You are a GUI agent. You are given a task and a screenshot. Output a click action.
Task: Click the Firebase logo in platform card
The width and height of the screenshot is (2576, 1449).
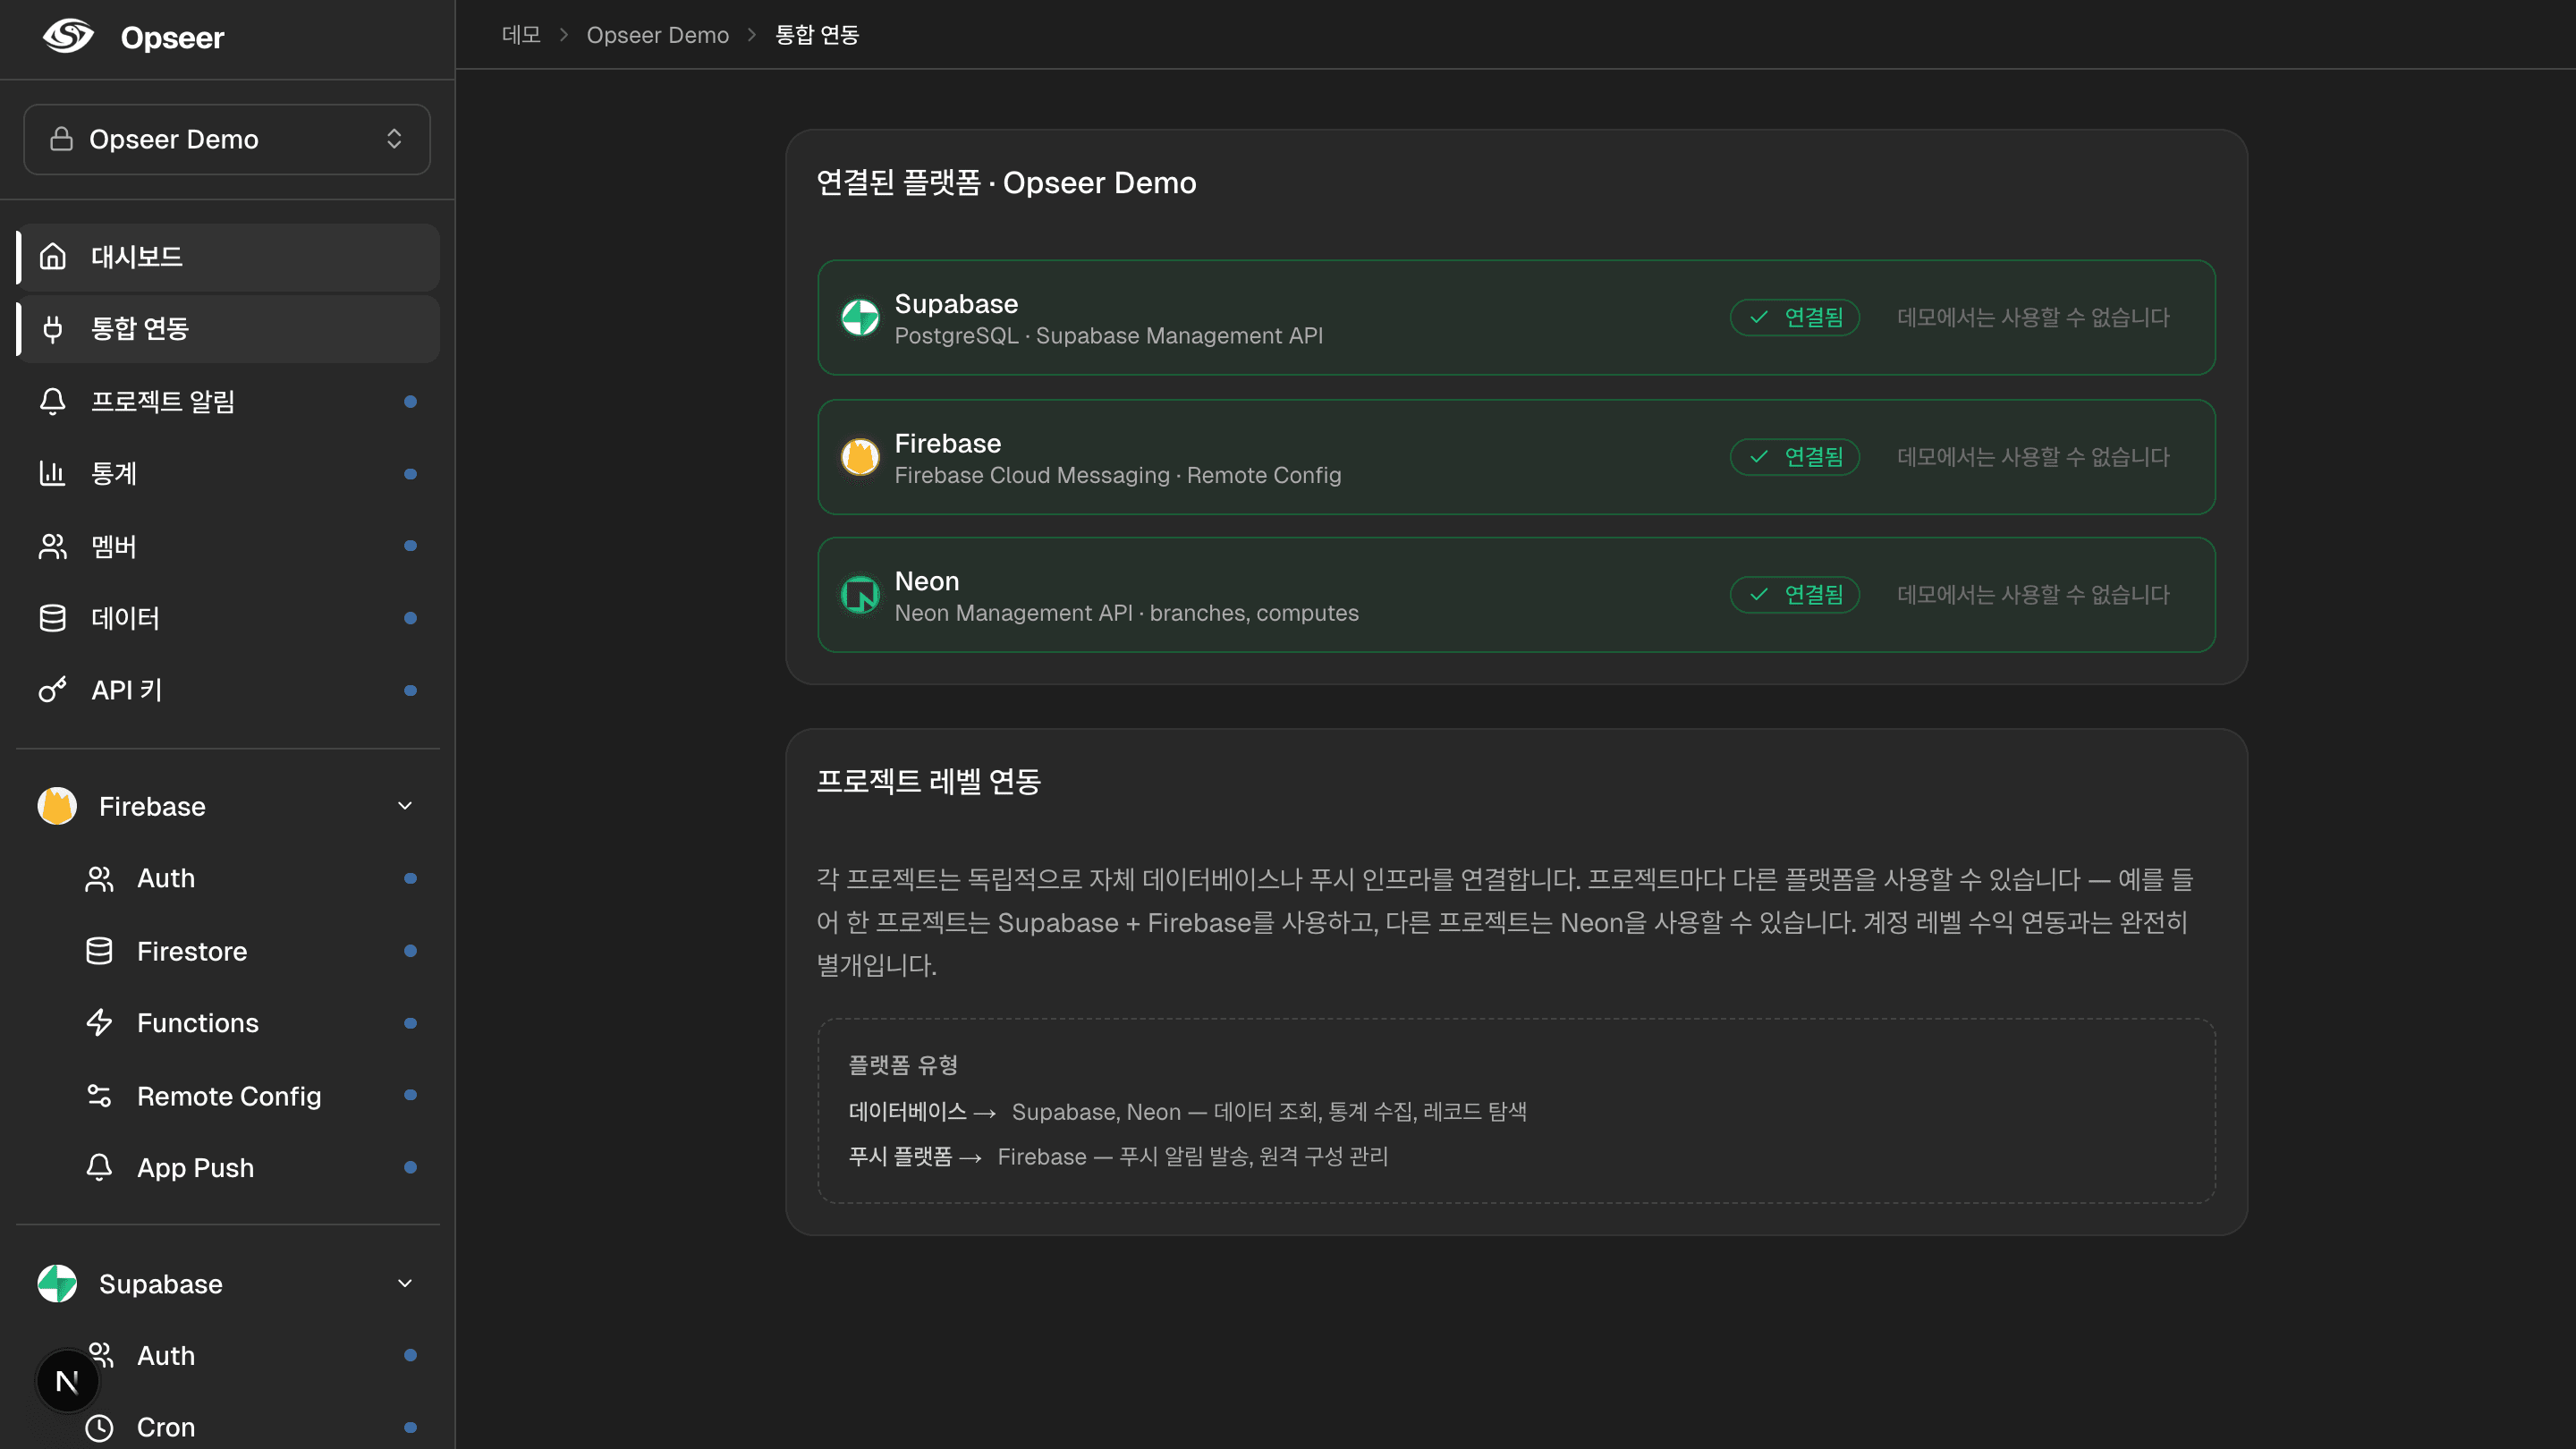(860, 457)
